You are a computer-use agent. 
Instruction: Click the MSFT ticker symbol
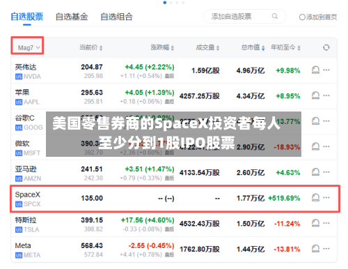(x=32, y=153)
